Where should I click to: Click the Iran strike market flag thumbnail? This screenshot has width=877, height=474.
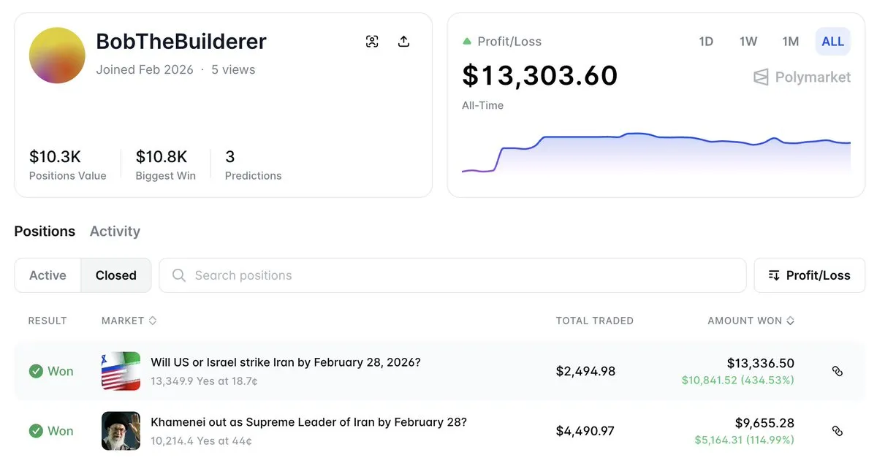point(121,371)
